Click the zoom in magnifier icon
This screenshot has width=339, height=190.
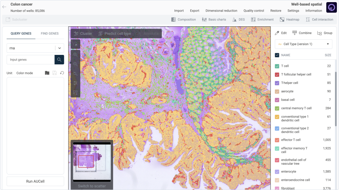click(x=76, y=55)
